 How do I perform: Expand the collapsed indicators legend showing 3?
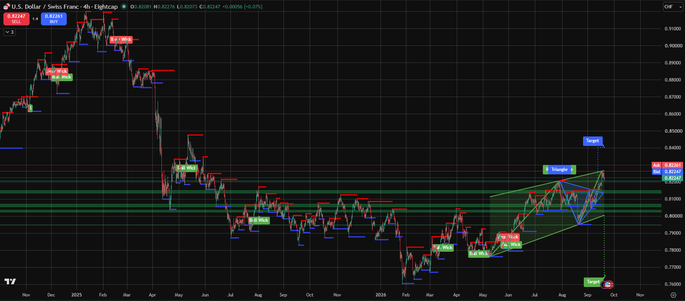click(x=9, y=32)
